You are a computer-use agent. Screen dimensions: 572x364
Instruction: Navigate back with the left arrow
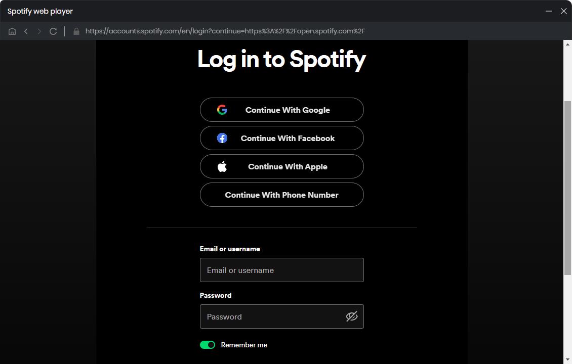pos(26,31)
